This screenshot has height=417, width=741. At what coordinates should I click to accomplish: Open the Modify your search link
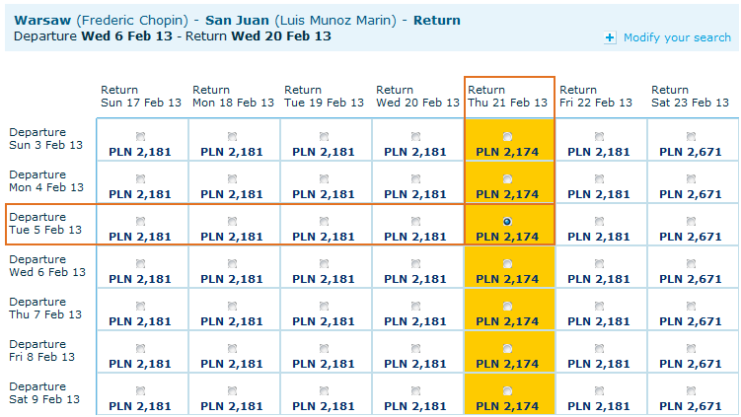click(x=677, y=37)
